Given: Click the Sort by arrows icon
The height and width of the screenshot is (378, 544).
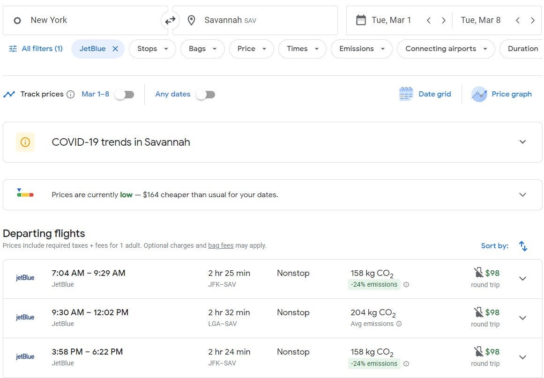Looking at the screenshot, I should 523,246.
